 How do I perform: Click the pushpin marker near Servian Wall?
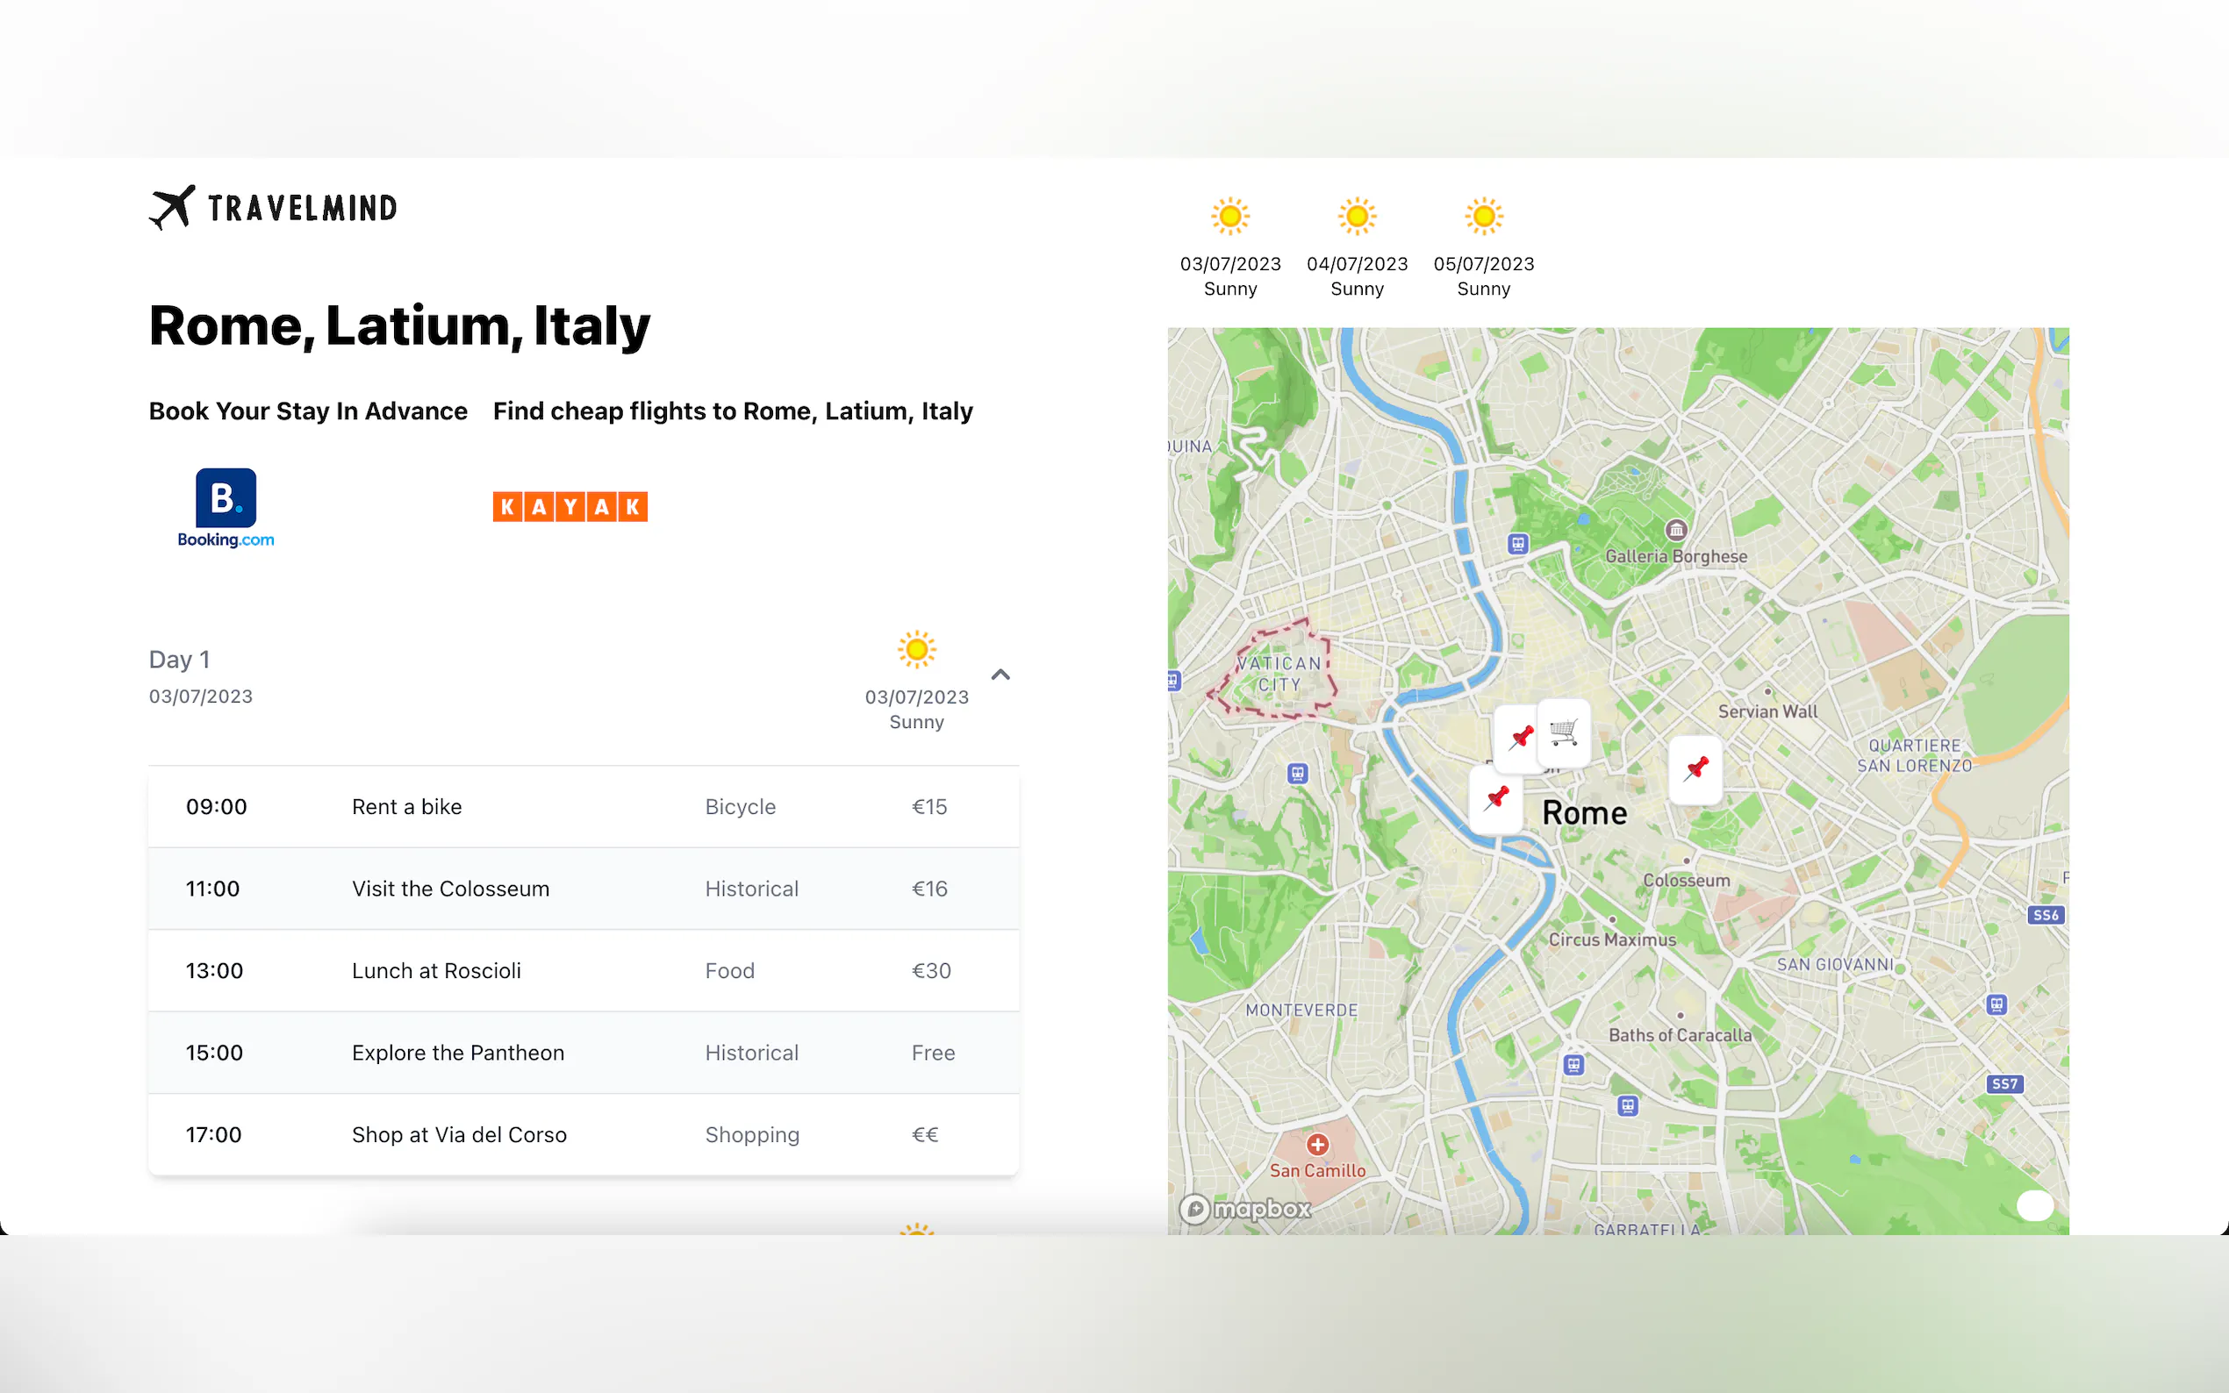1695,768
